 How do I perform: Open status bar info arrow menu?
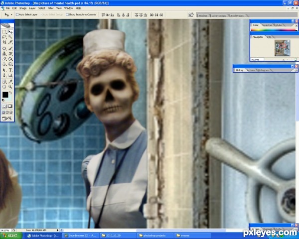pos(58,230)
